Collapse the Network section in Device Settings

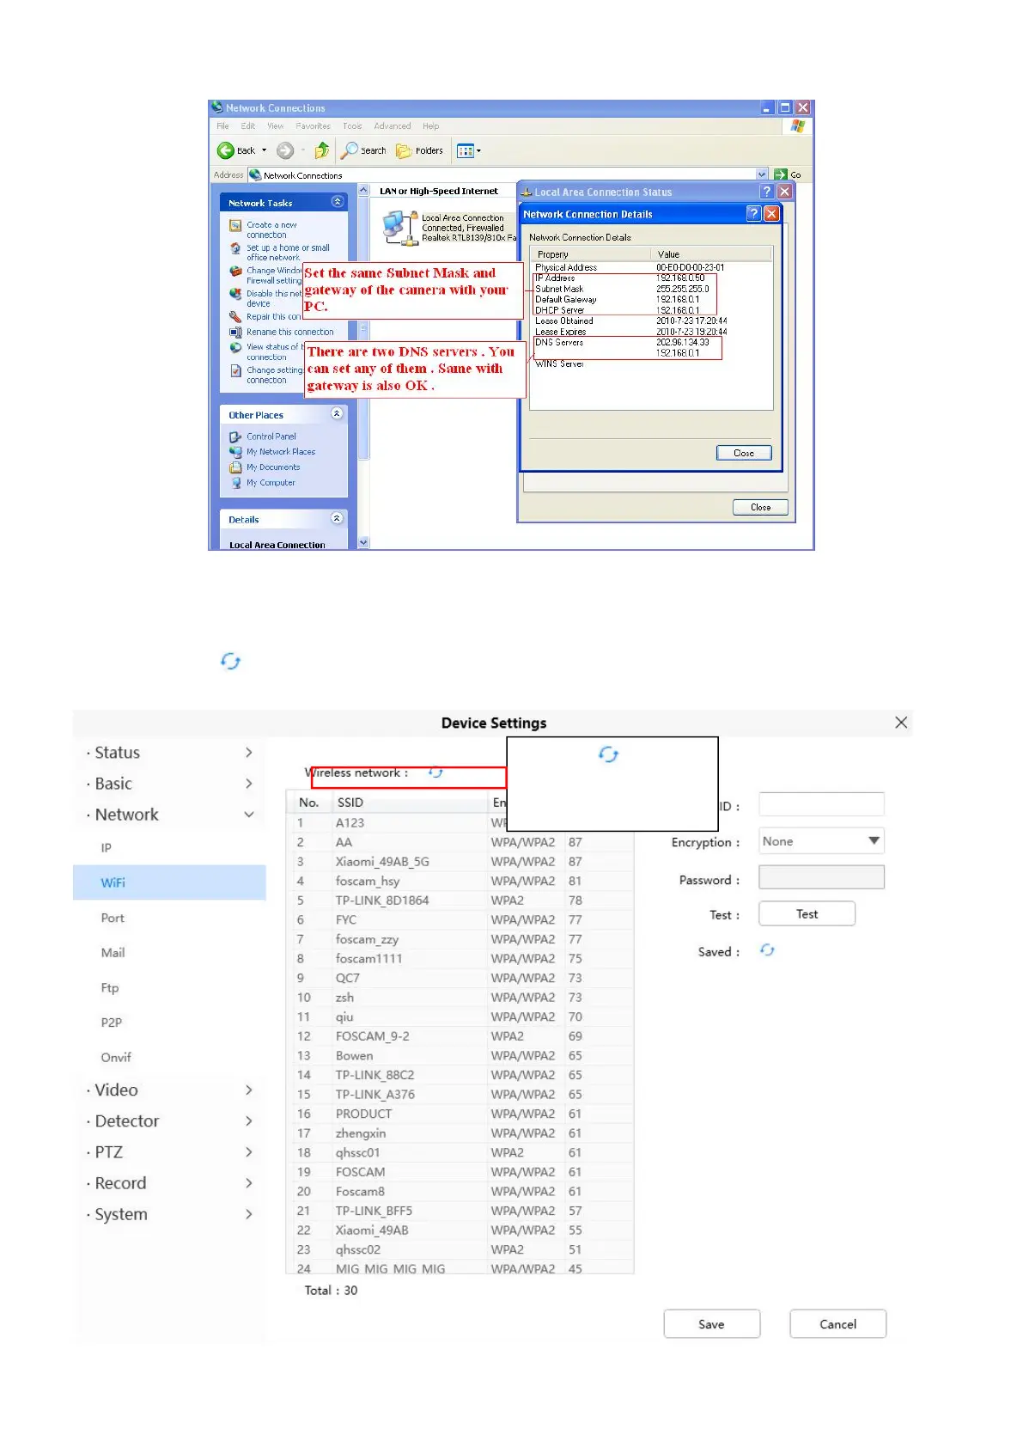tap(170, 815)
